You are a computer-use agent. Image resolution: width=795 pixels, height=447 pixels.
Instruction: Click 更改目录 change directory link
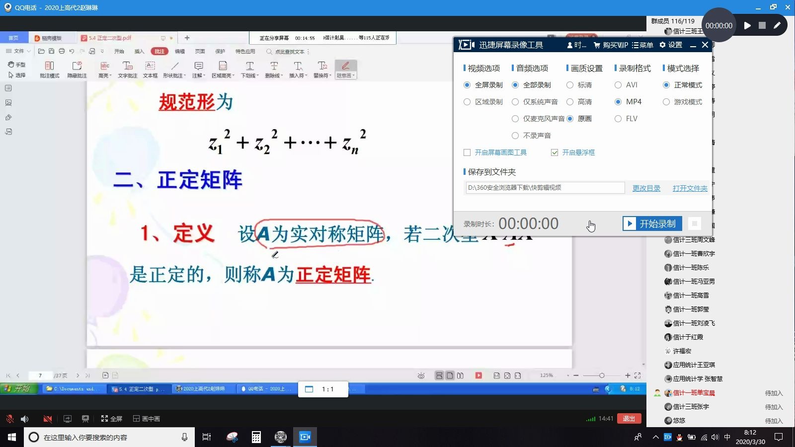646,188
